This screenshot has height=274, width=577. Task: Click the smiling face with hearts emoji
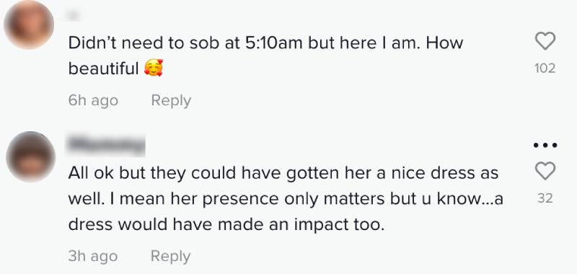pos(154,68)
